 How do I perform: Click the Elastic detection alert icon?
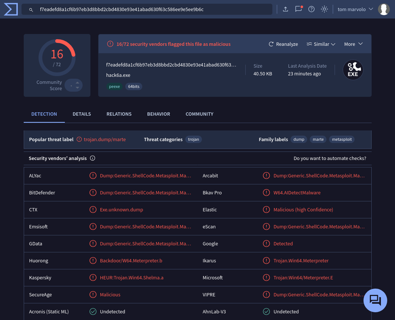pos(266,210)
